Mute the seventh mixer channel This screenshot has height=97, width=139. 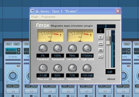pyautogui.click(x=127, y=86)
